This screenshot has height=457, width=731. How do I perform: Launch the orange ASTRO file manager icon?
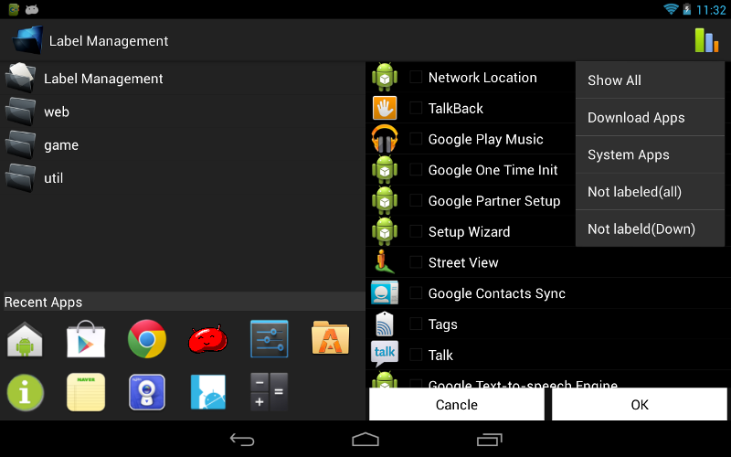point(330,338)
